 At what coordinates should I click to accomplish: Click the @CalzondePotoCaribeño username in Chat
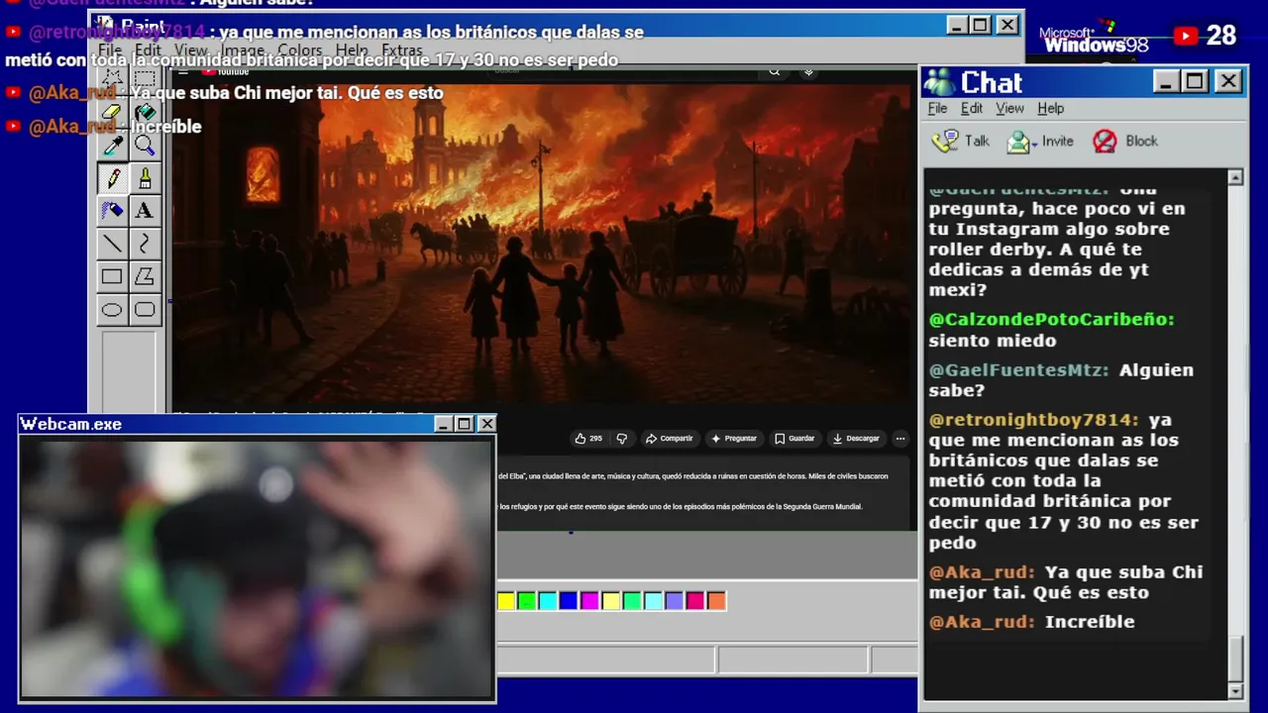(1051, 320)
